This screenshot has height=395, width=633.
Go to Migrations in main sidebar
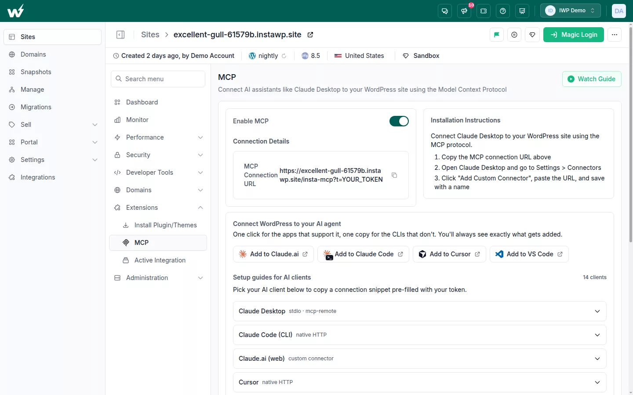click(53, 107)
